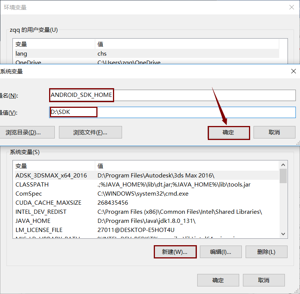This screenshot has width=300, height=294.
Task: Close the 环境变量 window
Action: pyautogui.click(x=292, y=7)
